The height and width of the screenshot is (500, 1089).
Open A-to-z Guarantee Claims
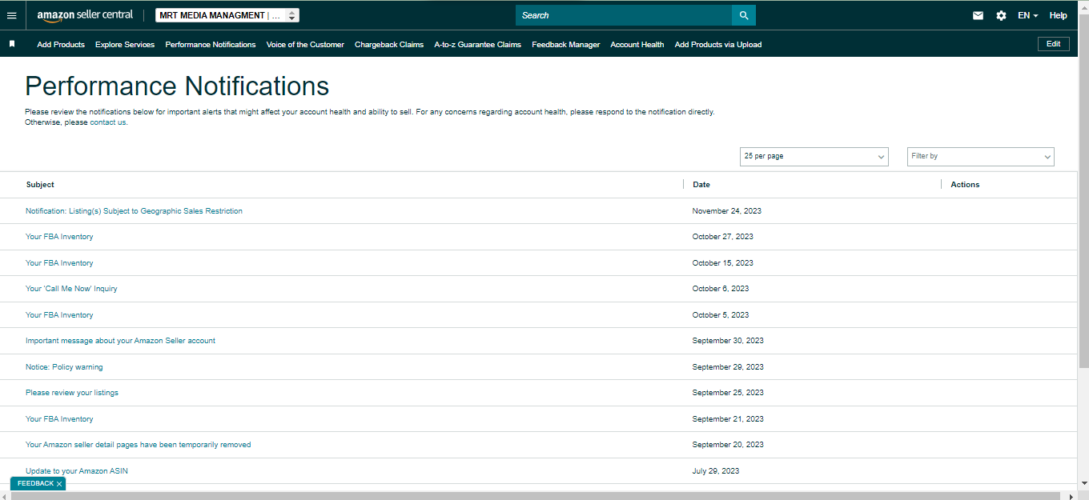(477, 45)
